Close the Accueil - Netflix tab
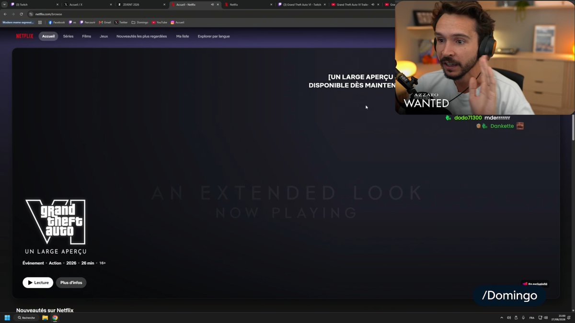The height and width of the screenshot is (323, 575). tap(218, 4)
